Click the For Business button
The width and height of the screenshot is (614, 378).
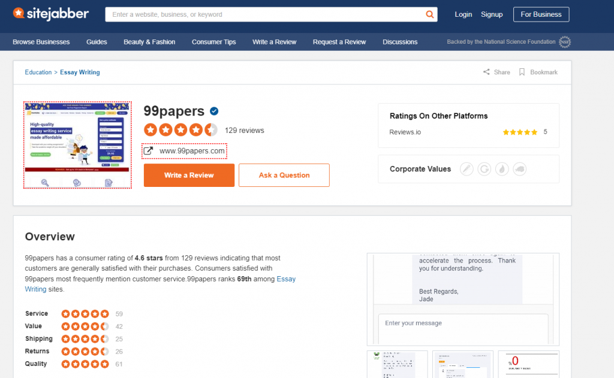(x=541, y=14)
